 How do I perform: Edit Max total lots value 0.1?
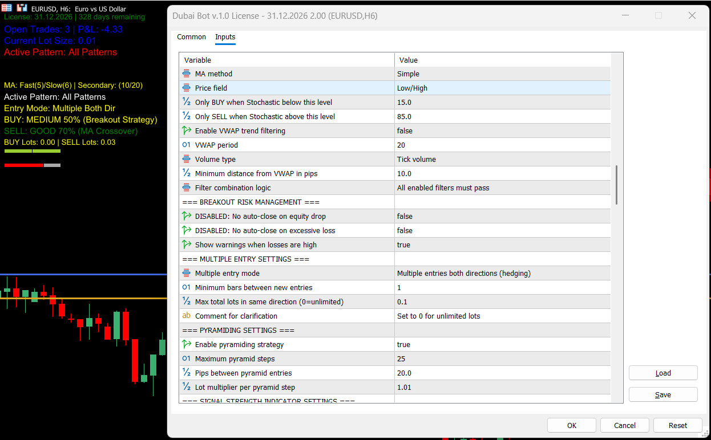tap(503, 302)
